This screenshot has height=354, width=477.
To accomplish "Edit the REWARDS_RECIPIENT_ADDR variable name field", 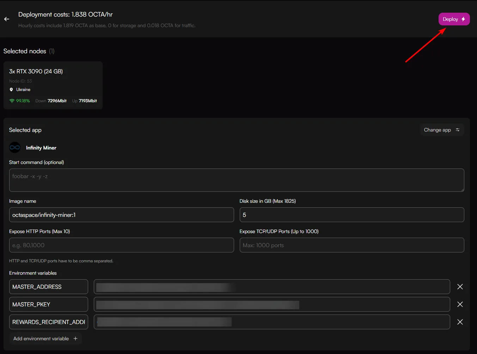I will (49, 322).
